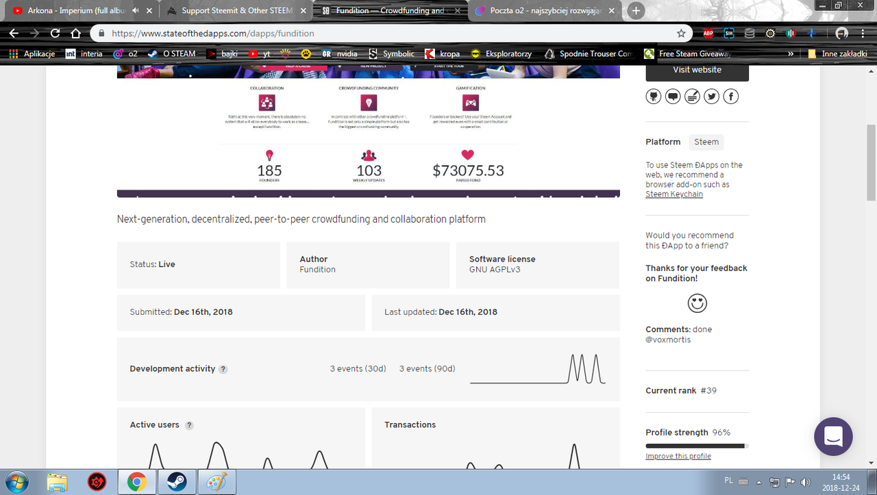877x495 pixels.
Task: Open Fundition's GitHub icon link
Action: [x=654, y=97]
